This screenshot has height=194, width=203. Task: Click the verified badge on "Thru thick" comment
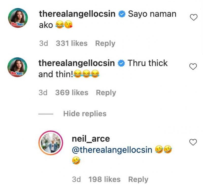122,63
